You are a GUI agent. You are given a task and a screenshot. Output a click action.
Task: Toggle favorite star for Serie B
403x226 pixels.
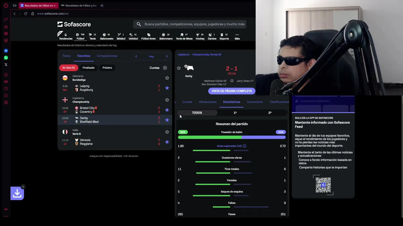[x=167, y=132]
